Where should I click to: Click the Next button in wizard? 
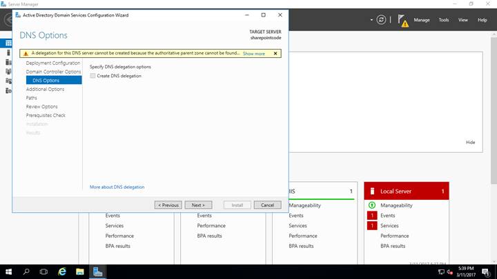tap(198, 205)
